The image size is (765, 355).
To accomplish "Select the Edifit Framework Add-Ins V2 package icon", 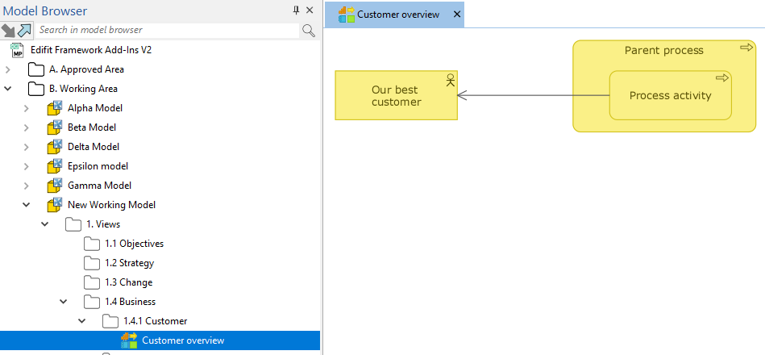I will 17,50.
